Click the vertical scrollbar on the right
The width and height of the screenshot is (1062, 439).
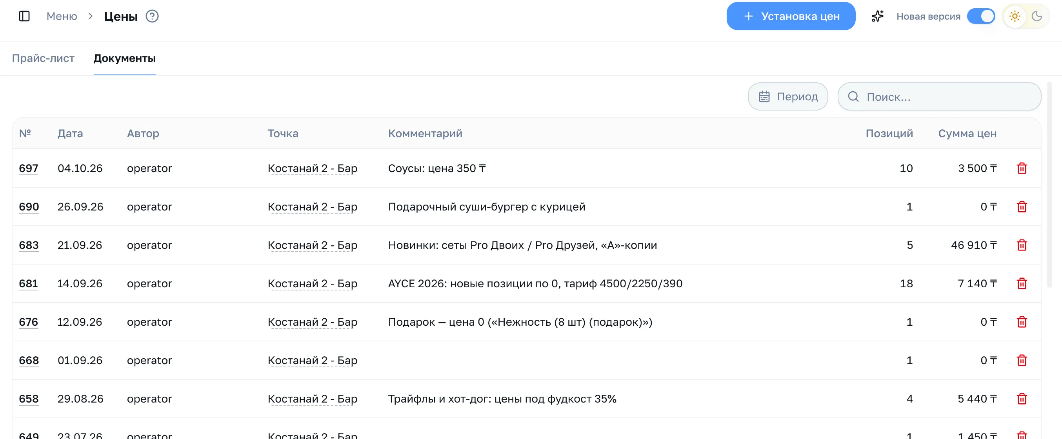click(1049, 185)
